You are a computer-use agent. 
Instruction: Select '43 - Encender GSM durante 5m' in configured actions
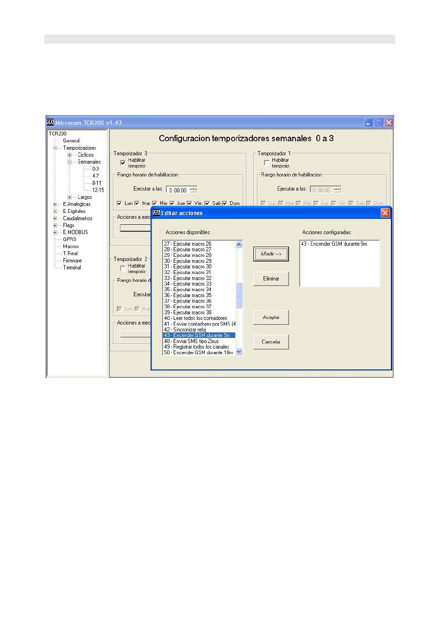[x=334, y=244]
